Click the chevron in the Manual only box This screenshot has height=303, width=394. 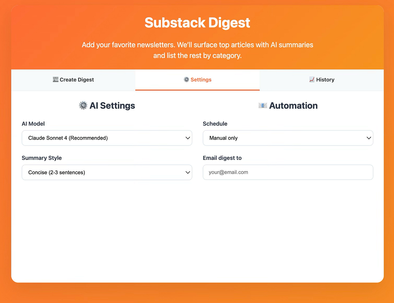click(369, 138)
